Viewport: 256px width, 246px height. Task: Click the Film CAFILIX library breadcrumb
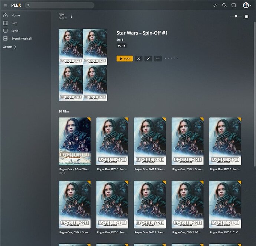click(x=63, y=16)
